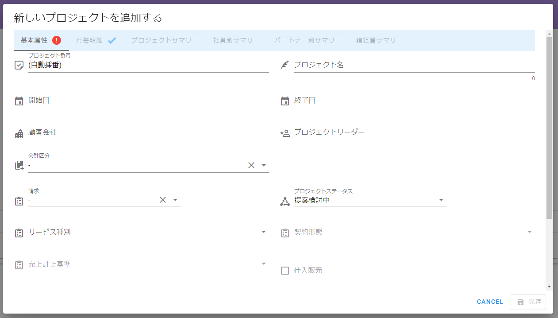Expand the 会計区分 dropdown arrow
This screenshot has width=558, height=318.
pyautogui.click(x=264, y=165)
